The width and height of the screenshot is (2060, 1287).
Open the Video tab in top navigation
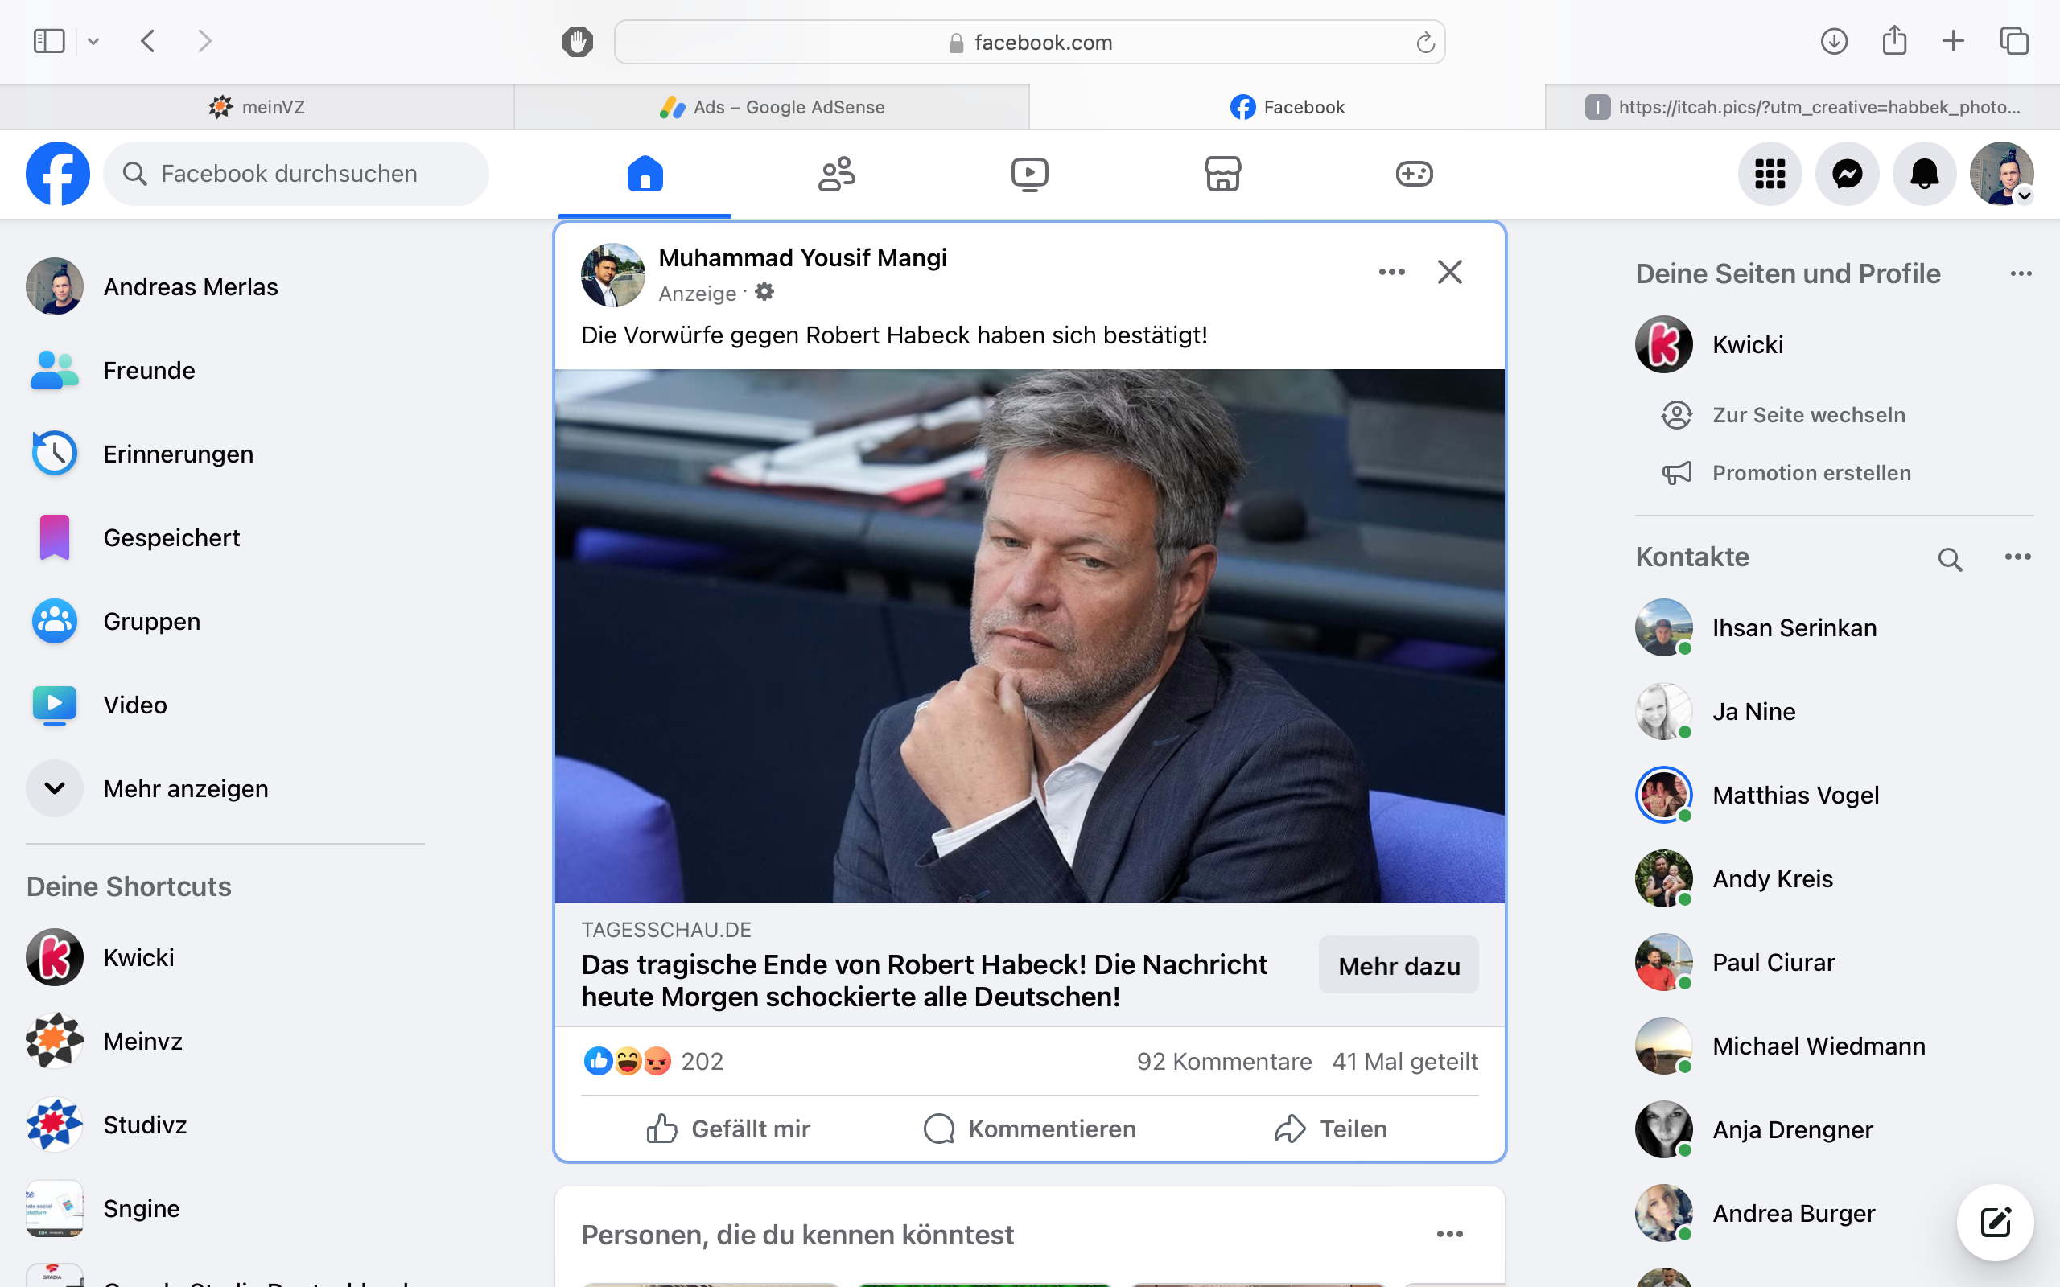pyautogui.click(x=1029, y=174)
